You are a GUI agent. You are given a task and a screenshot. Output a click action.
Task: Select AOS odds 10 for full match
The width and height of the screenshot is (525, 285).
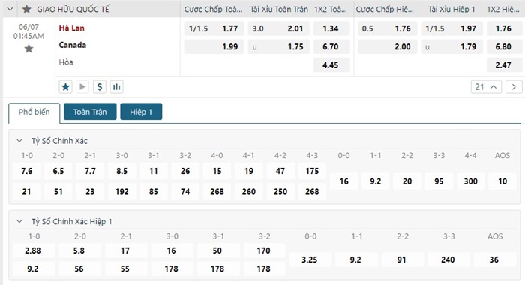(502, 181)
